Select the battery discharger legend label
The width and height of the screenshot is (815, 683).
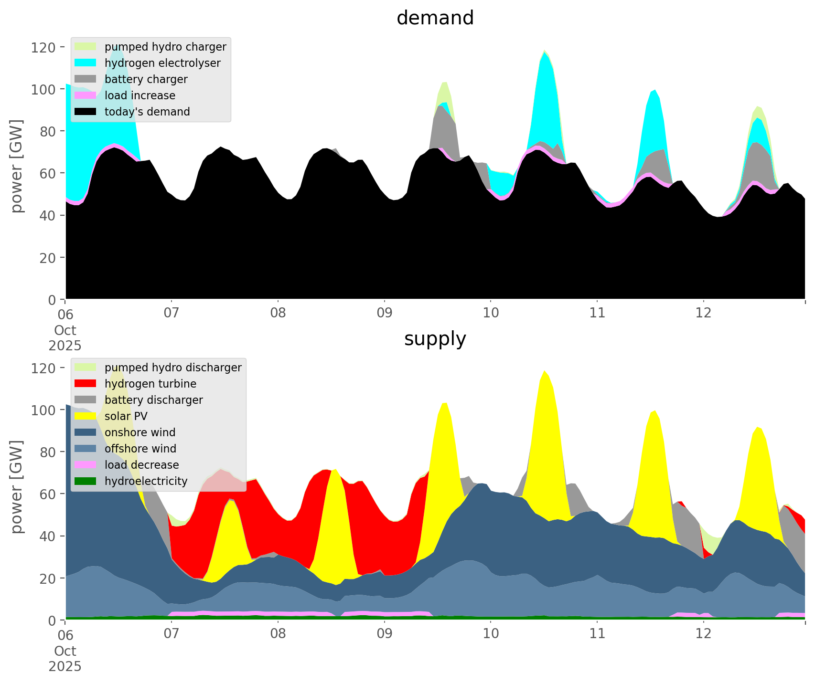pos(153,400)
